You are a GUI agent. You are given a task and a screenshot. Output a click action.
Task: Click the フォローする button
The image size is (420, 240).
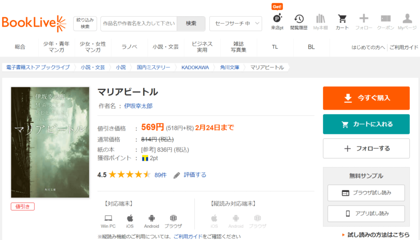click(366, 149)
